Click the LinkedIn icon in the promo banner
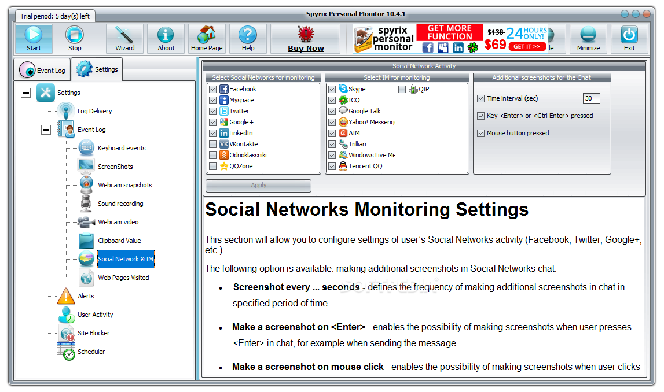The height and width of the screenshot is (392, 664). click(458, 47)
